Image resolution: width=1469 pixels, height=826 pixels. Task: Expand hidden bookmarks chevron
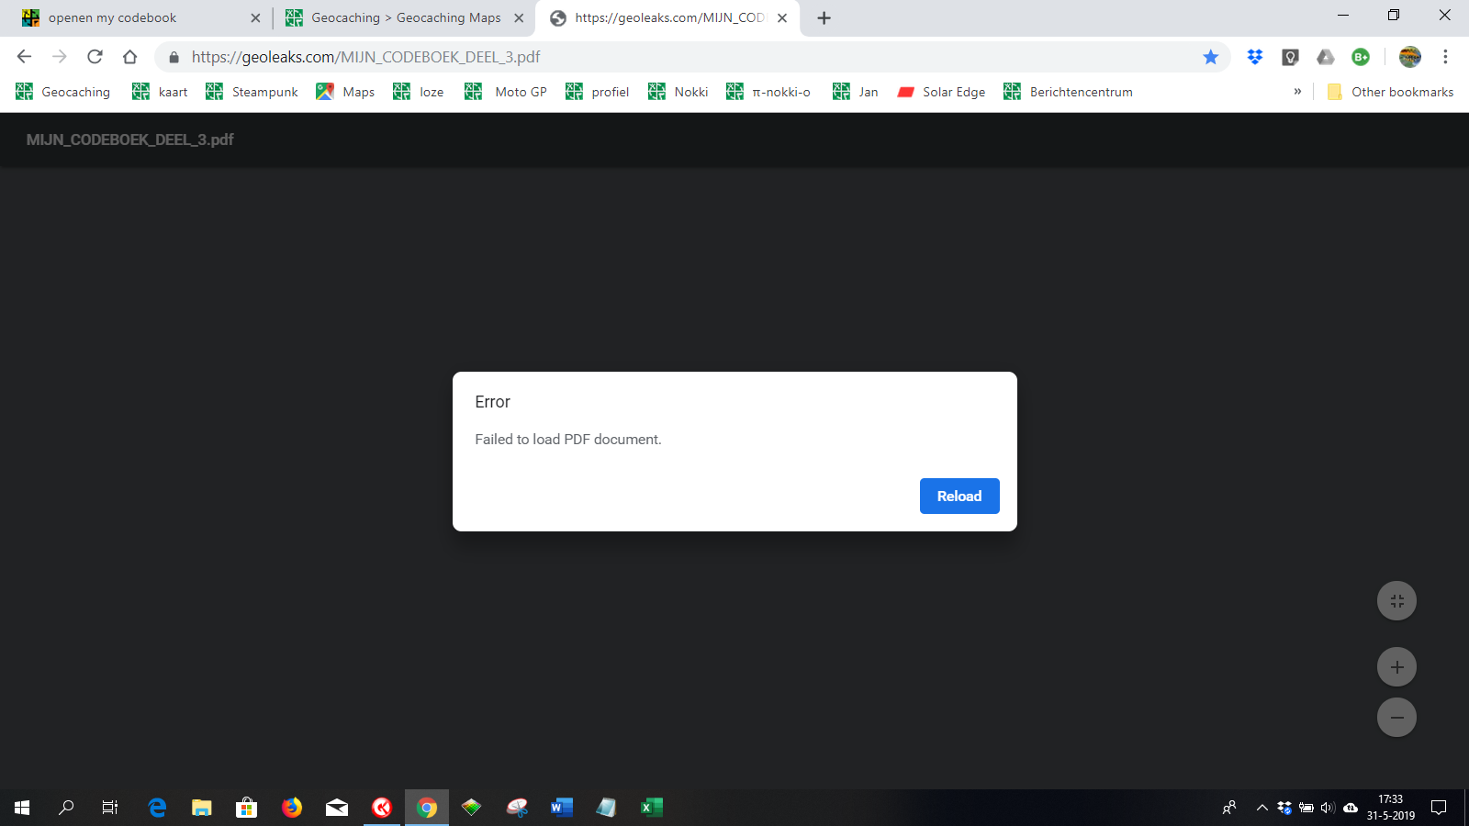click(x=1297, y=92)
